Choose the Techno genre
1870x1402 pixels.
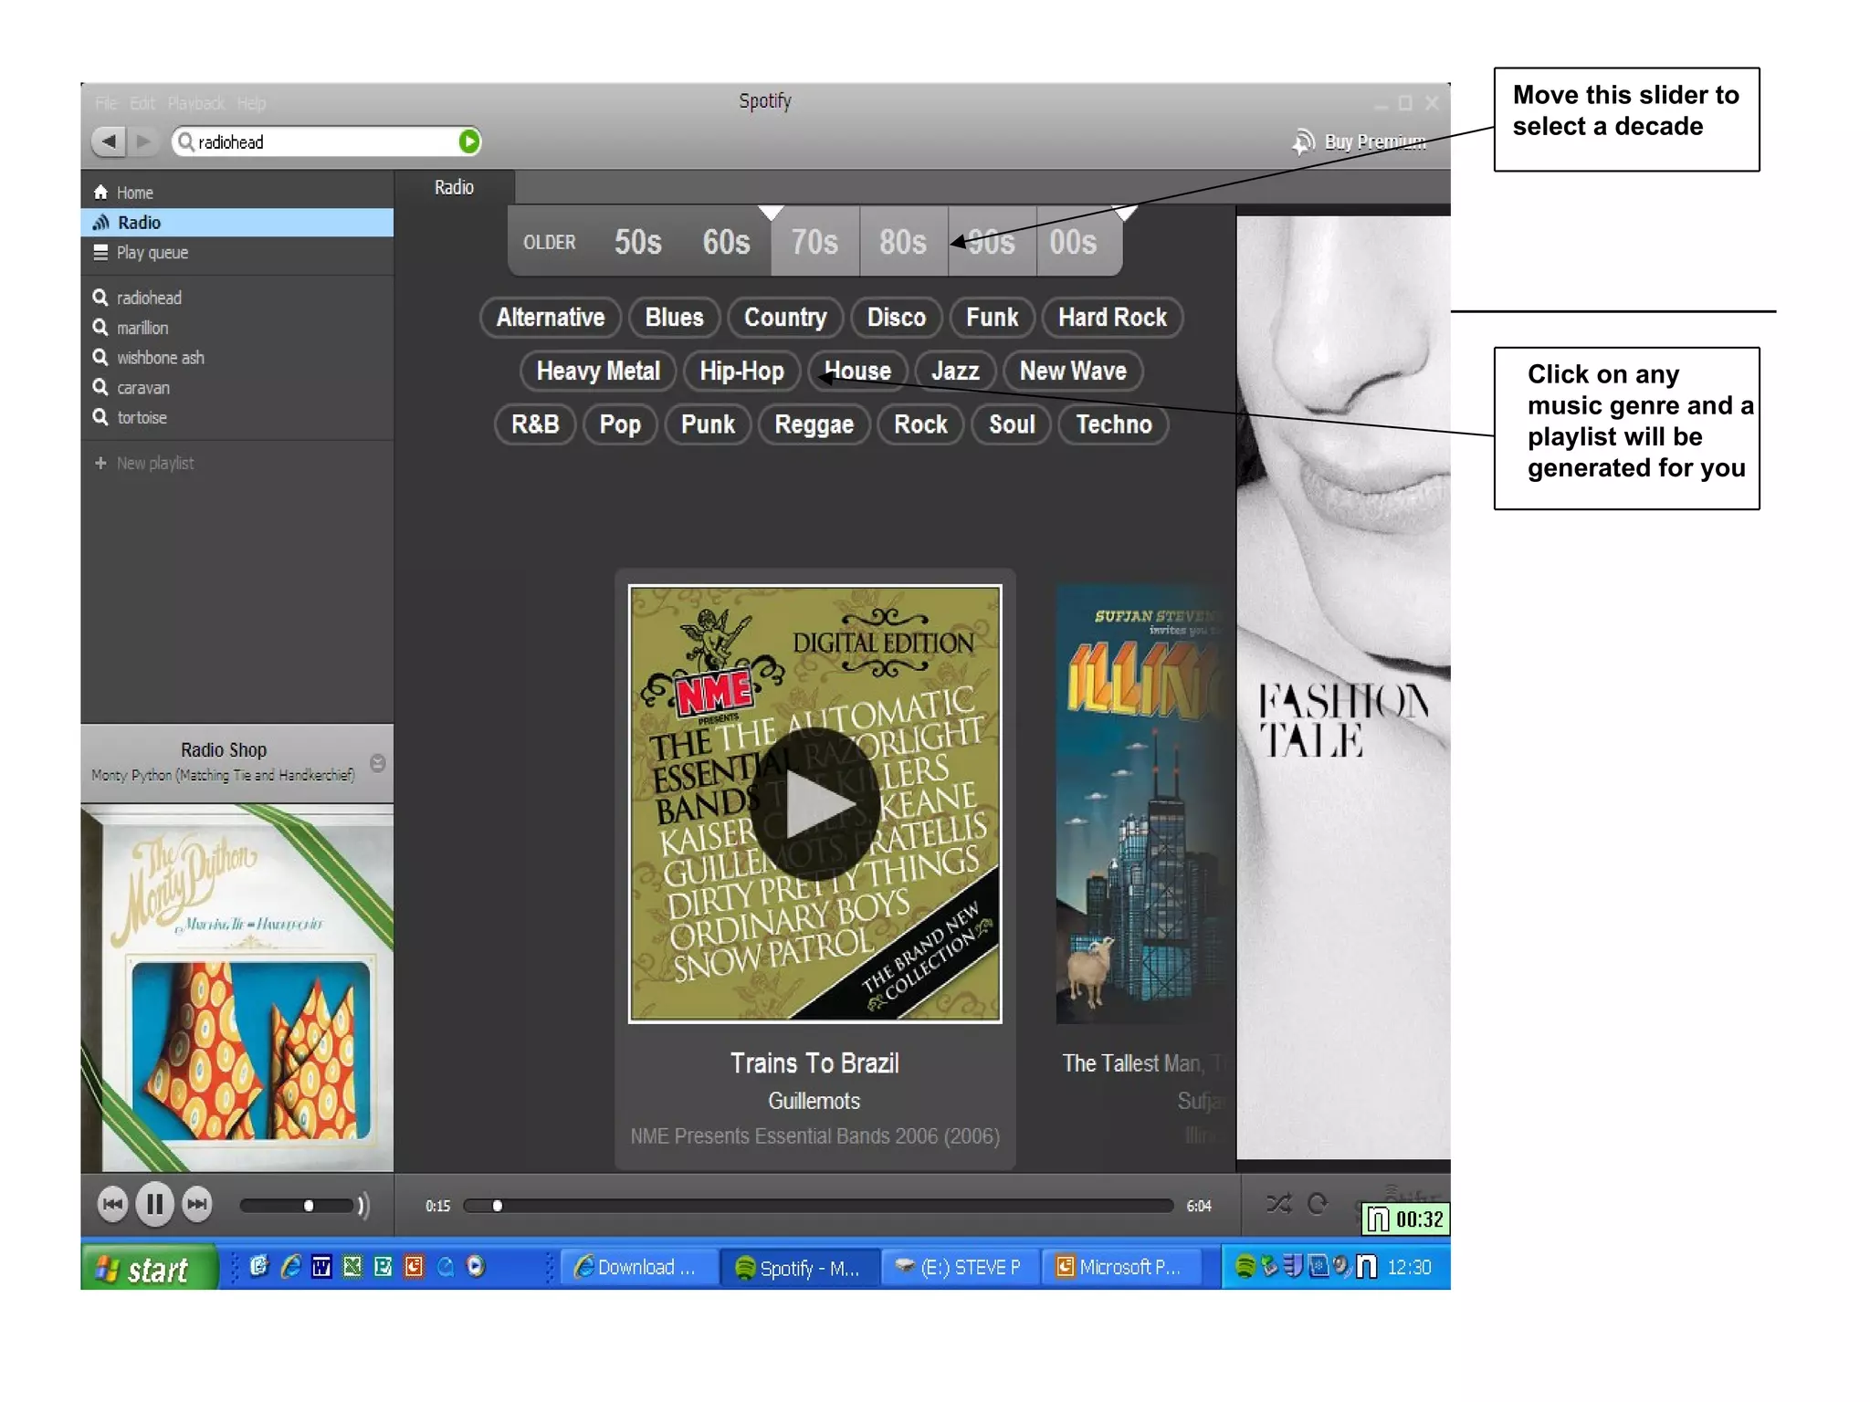pos(1114,424)
